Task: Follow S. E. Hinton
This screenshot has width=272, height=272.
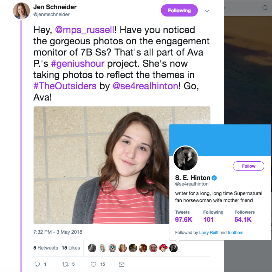Action: 248,166
